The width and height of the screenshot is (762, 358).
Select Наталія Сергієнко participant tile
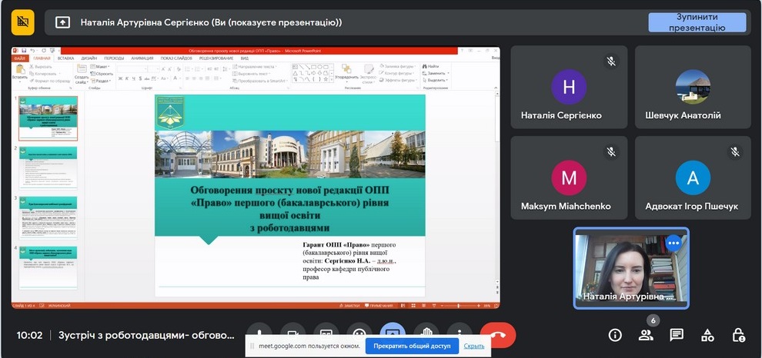click(x=569, y=88)
